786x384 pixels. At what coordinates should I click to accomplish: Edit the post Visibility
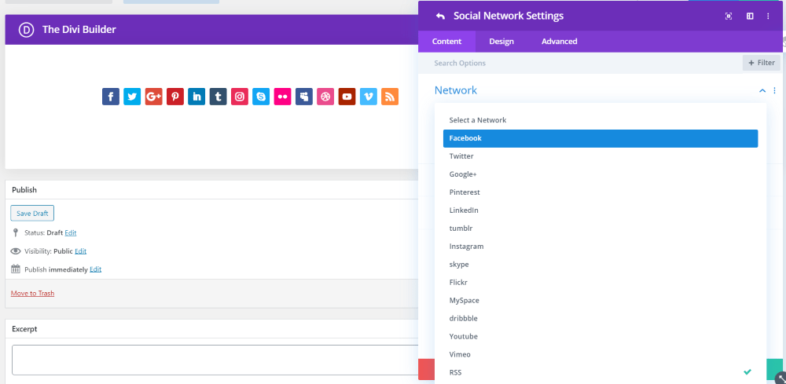click(81, 251)
